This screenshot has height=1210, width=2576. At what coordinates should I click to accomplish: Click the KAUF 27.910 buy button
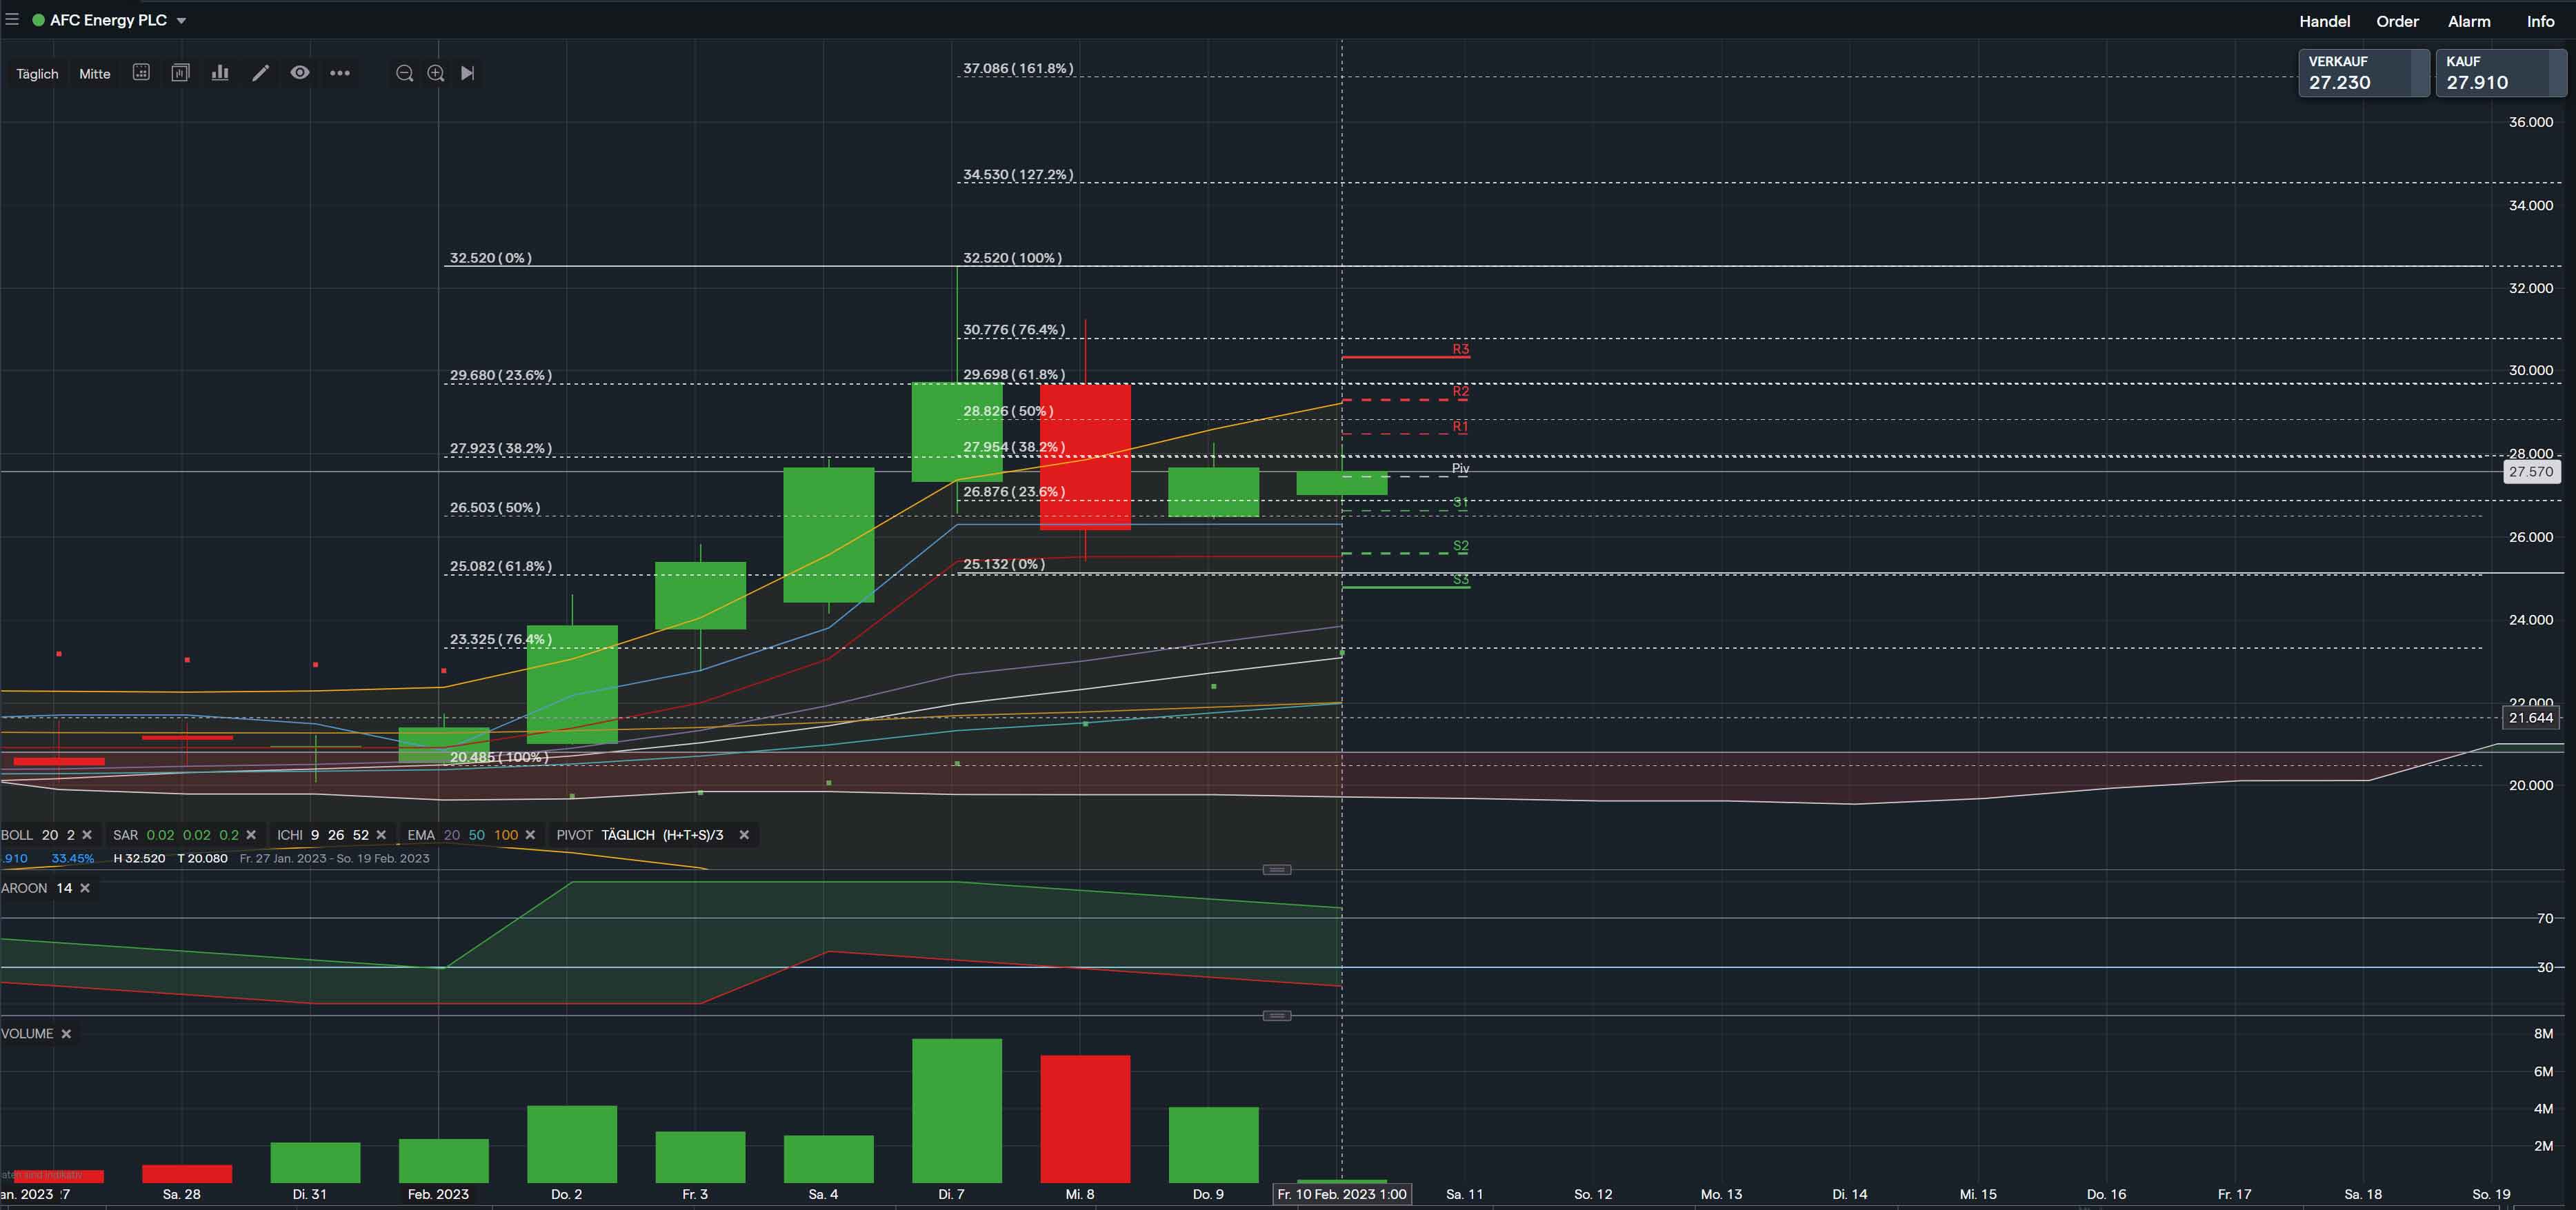pos(2501,73)
